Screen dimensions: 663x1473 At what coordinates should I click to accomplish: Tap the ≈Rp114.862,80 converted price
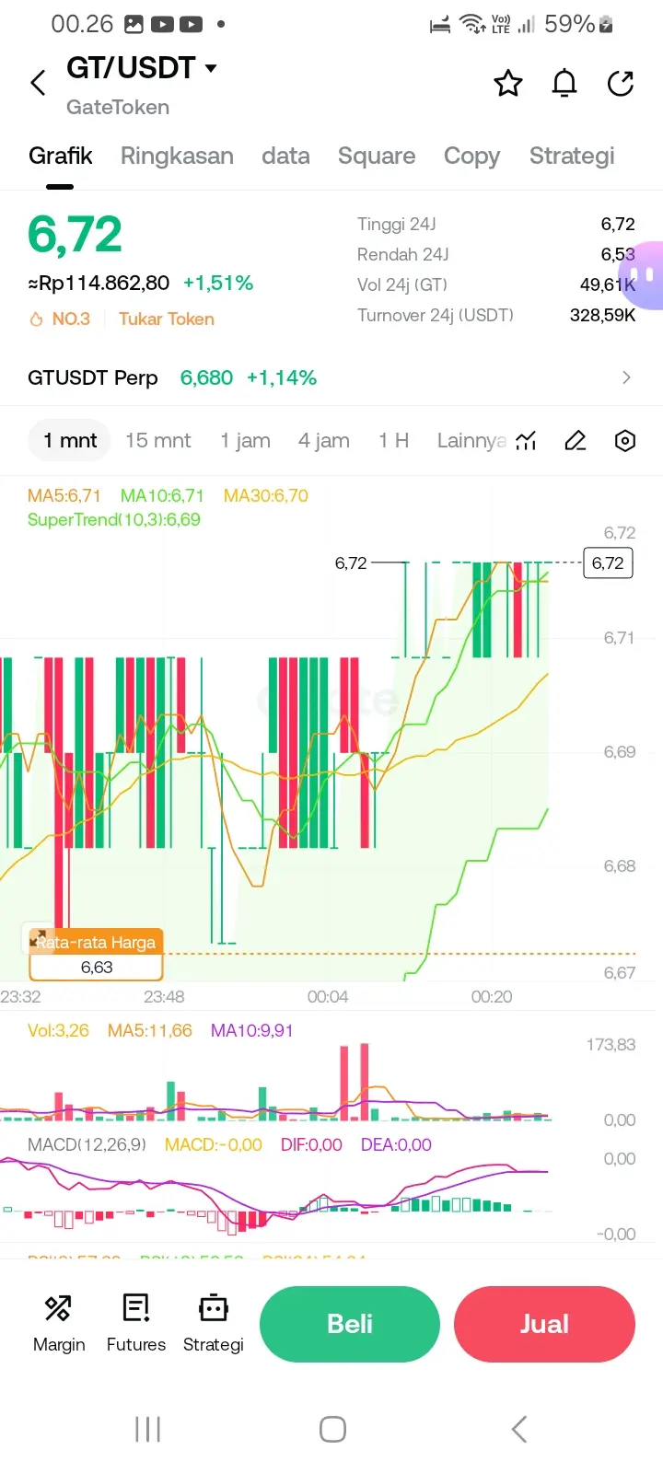click(x=99, y=283)
